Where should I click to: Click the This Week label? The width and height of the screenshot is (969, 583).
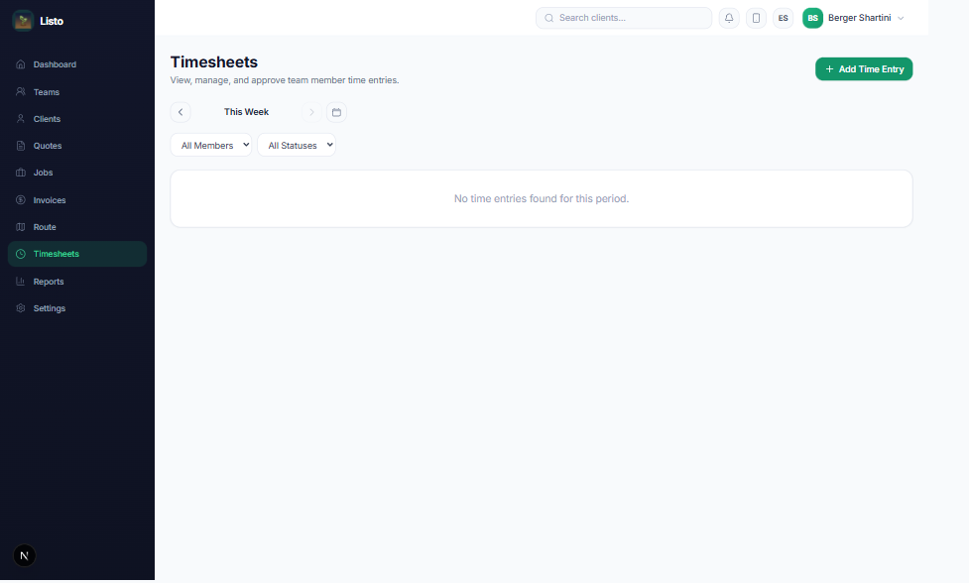click(246, 112)
